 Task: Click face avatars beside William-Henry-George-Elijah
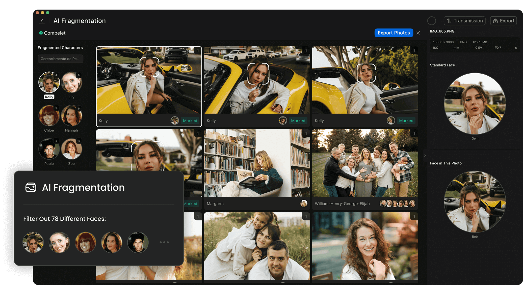398,203
